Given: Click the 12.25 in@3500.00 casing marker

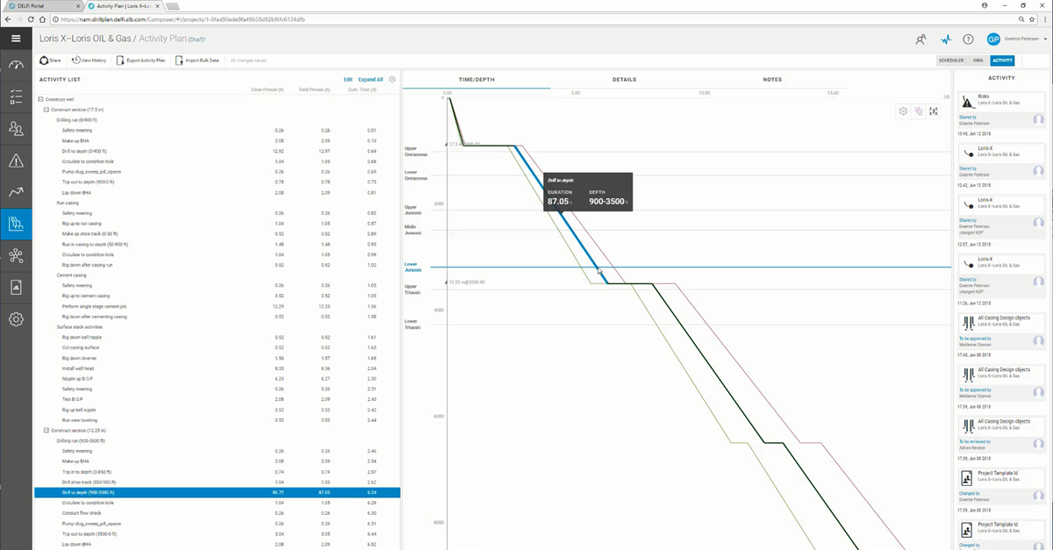Looking at the screenshot, I should coord(467,282).
